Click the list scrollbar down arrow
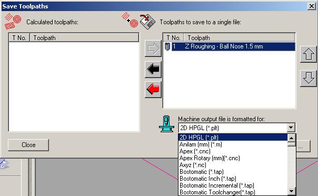 (292, 191)
